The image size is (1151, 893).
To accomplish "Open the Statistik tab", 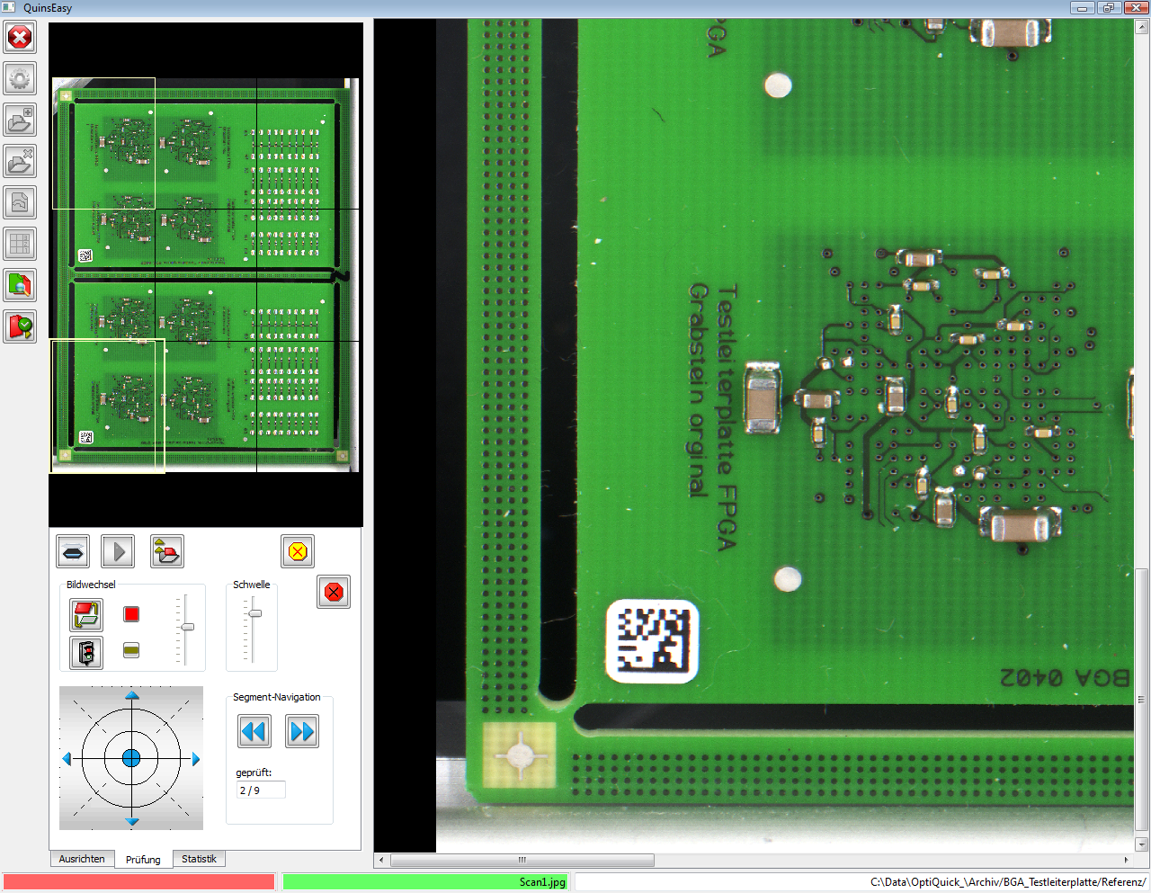I will 199,859.
